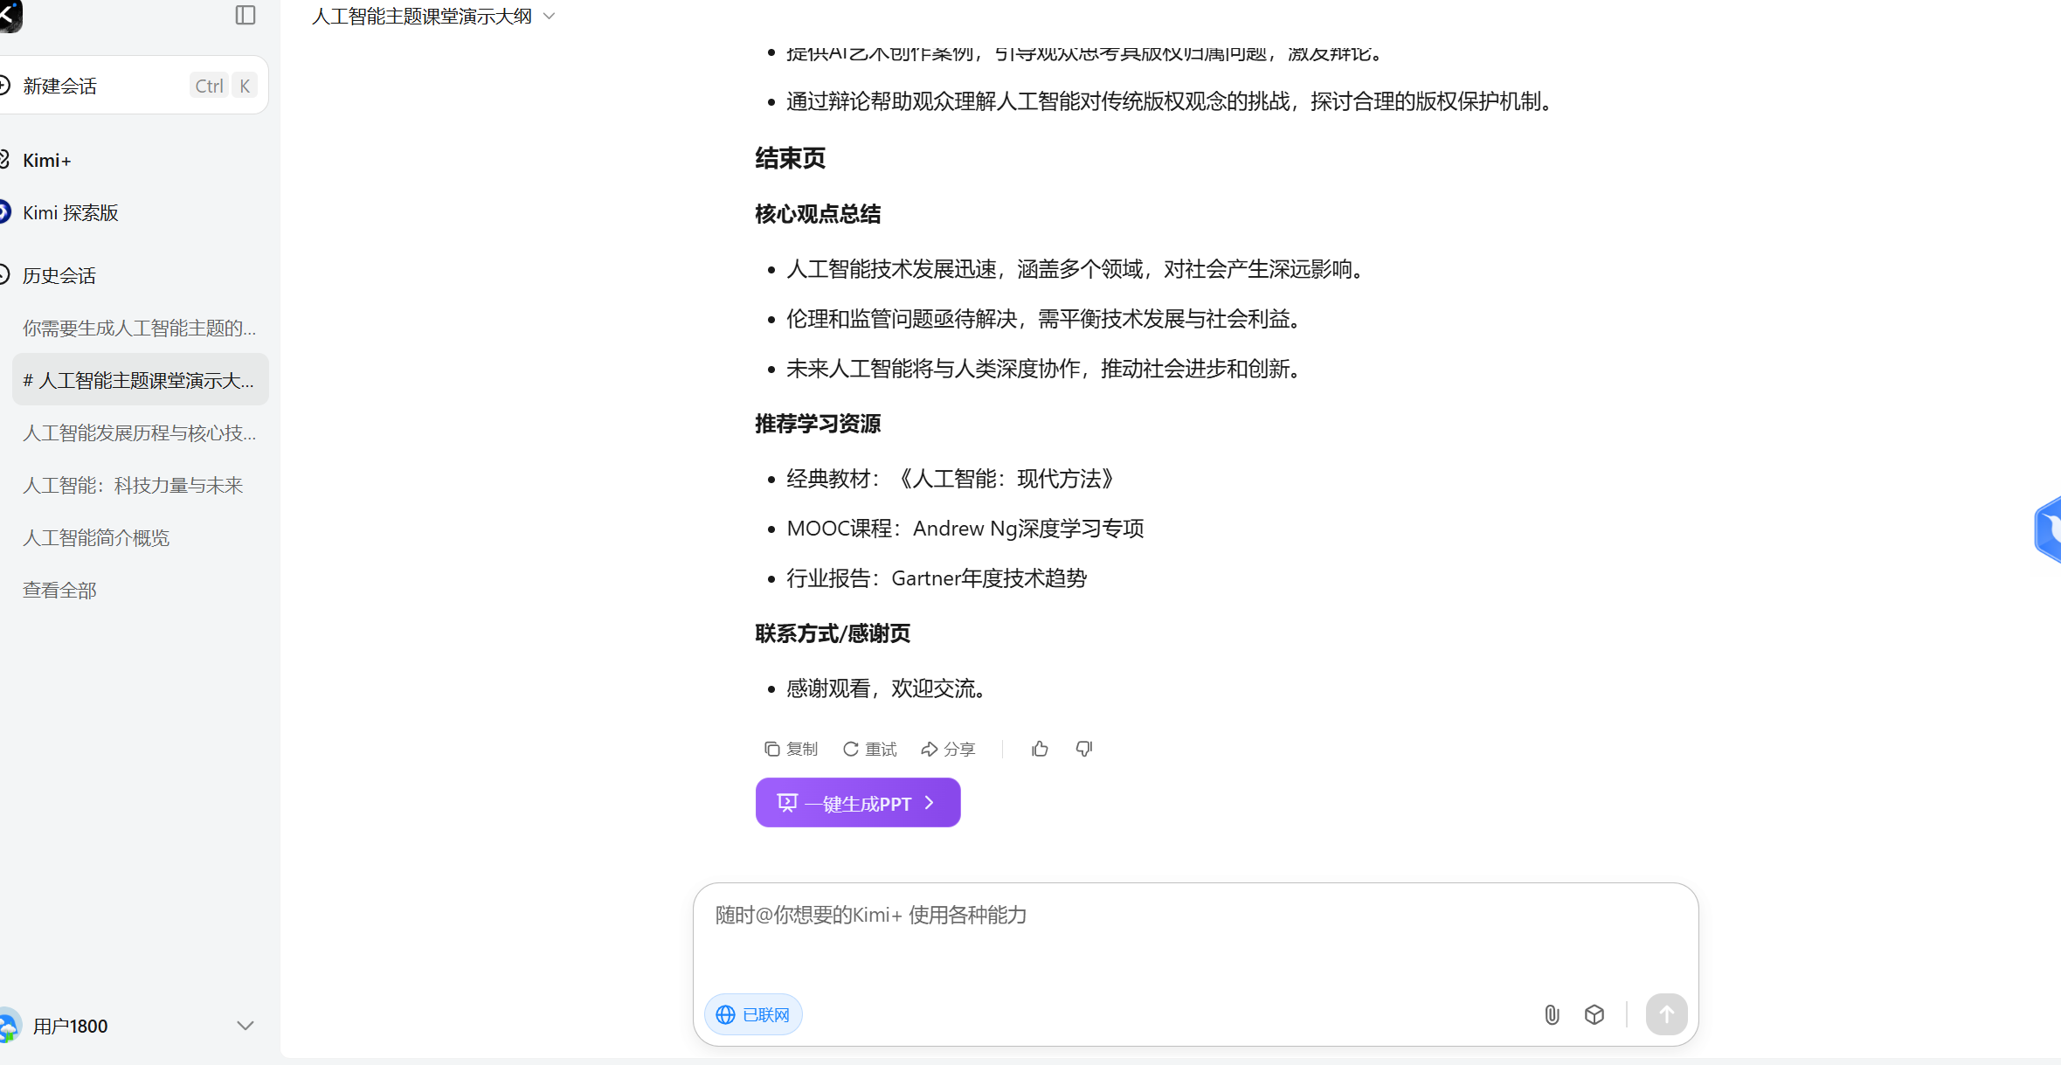Screen dimensions: 2061x1065
Task: Toggle the 已联网 internet search switch
Action: click(753, 1014)
